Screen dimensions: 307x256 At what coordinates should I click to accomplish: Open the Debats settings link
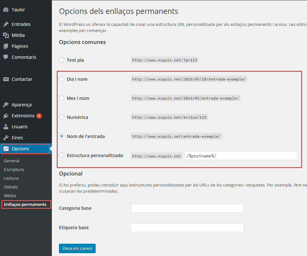coord(11,187)
